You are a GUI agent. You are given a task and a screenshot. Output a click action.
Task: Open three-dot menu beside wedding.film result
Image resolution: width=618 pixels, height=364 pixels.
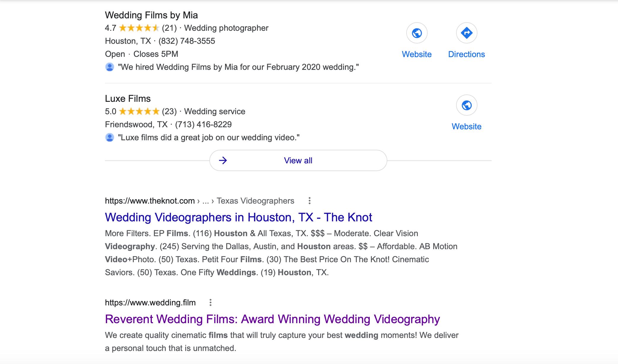coord(210,302)
